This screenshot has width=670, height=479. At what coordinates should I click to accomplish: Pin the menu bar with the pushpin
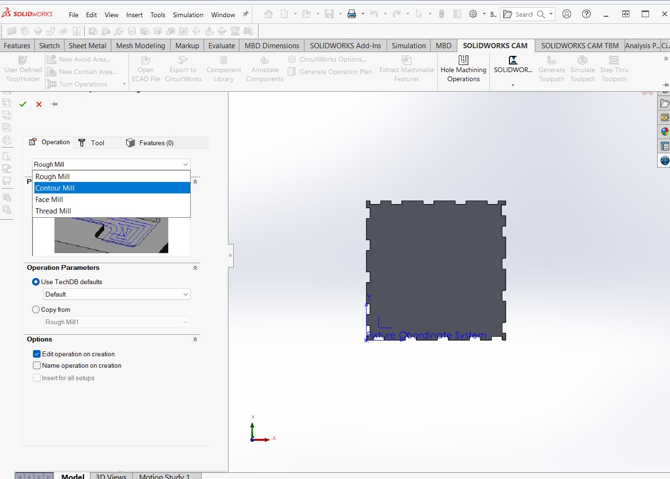point(246,14)
